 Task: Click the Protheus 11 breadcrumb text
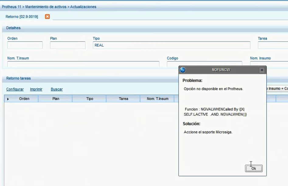(x=12, y=7)
